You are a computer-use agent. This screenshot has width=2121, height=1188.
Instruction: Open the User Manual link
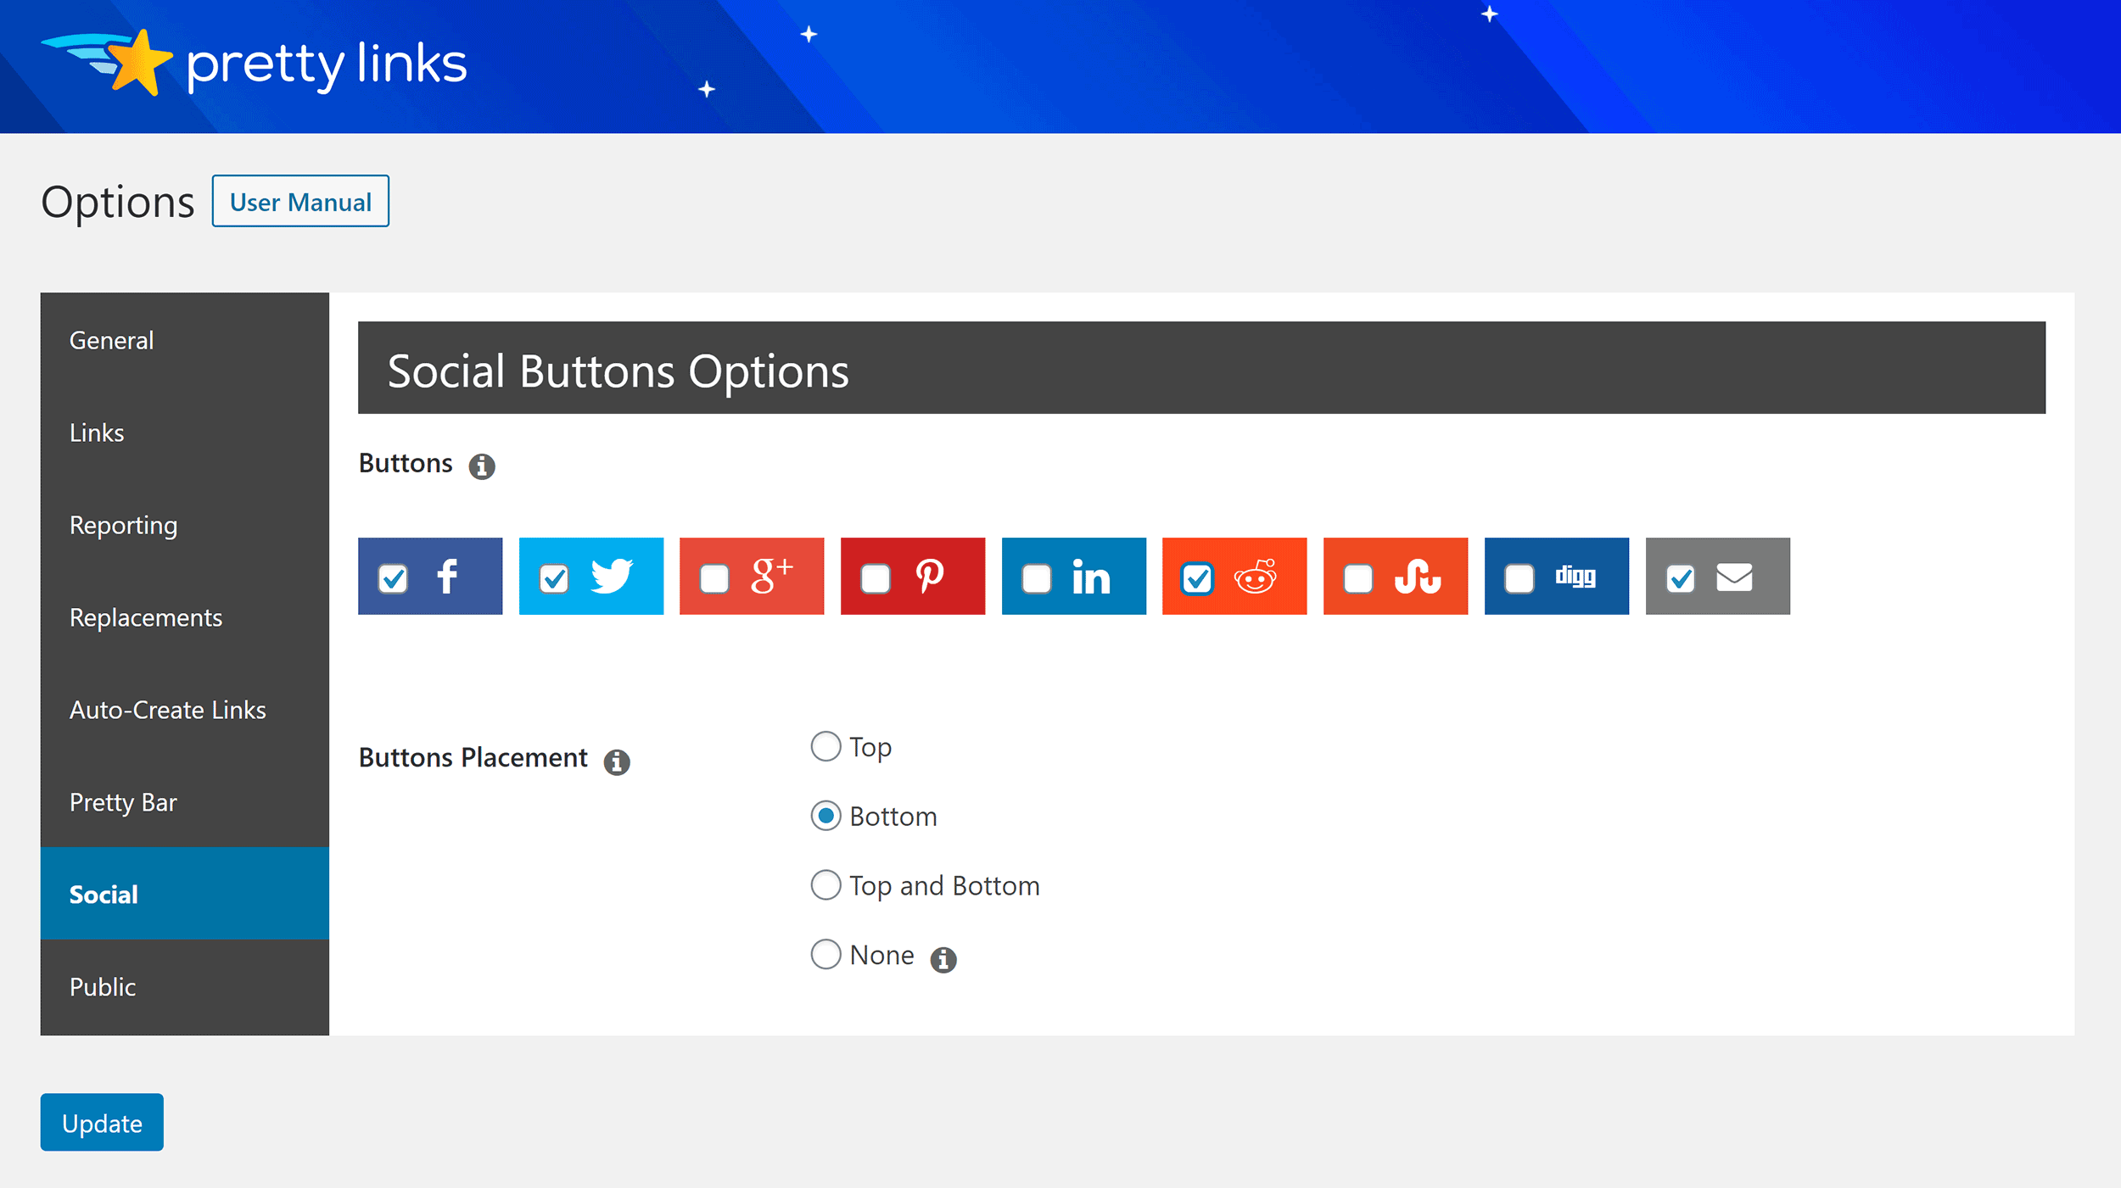coord(300,201)
